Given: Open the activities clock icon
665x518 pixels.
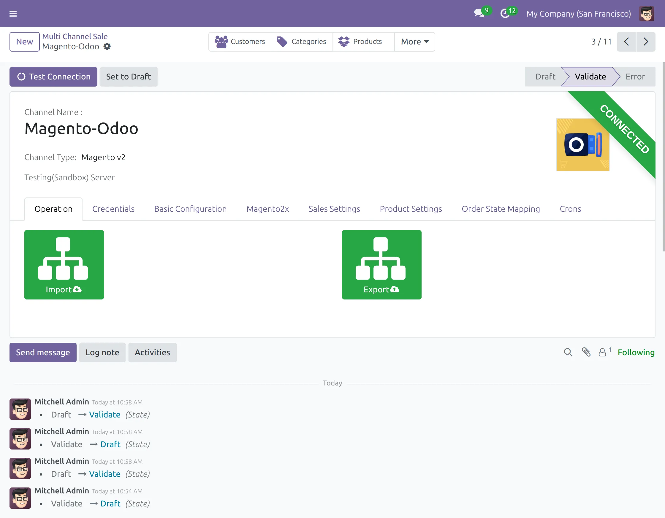Looking at the screenshot, I should pyautogui.click(x=505, y=13).
